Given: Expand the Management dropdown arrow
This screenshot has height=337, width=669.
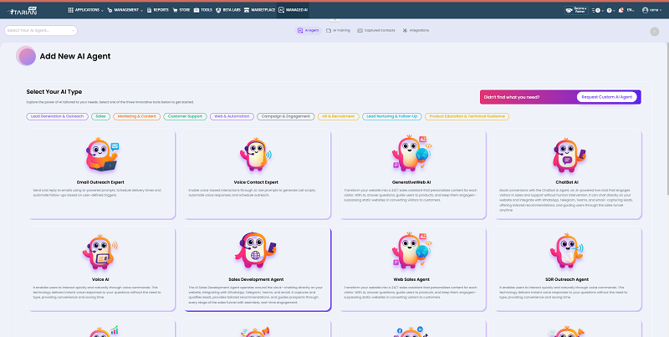Looking at the screenshot, I should point(141,10).
